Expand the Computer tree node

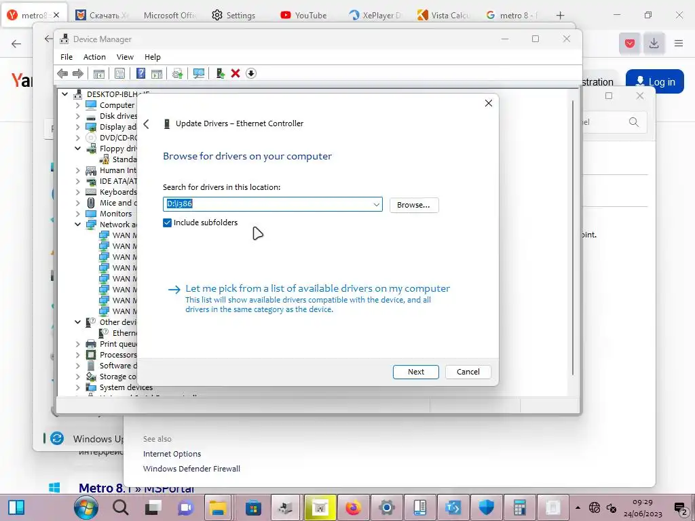pos(78,105)
